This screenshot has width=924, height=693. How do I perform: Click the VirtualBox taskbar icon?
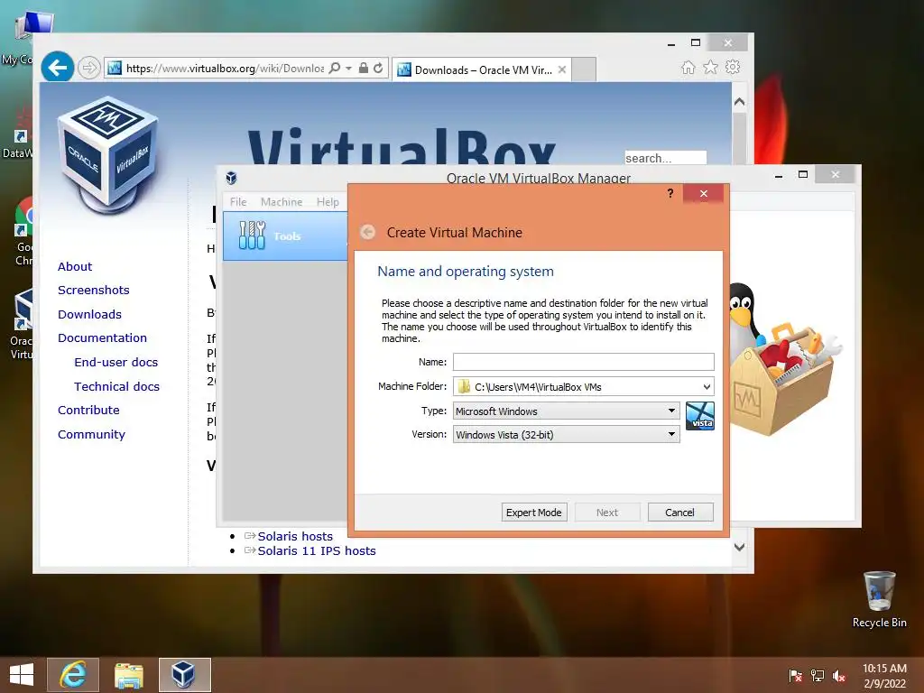pos(184,675)
